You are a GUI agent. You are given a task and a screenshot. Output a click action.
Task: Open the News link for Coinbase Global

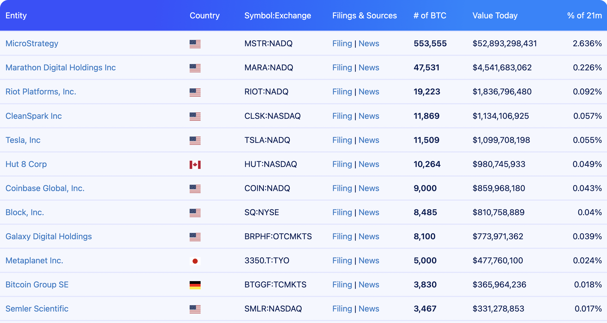(x=369, y=188)
